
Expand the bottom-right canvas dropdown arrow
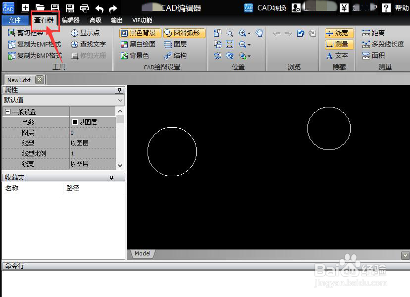coord(405,255)
